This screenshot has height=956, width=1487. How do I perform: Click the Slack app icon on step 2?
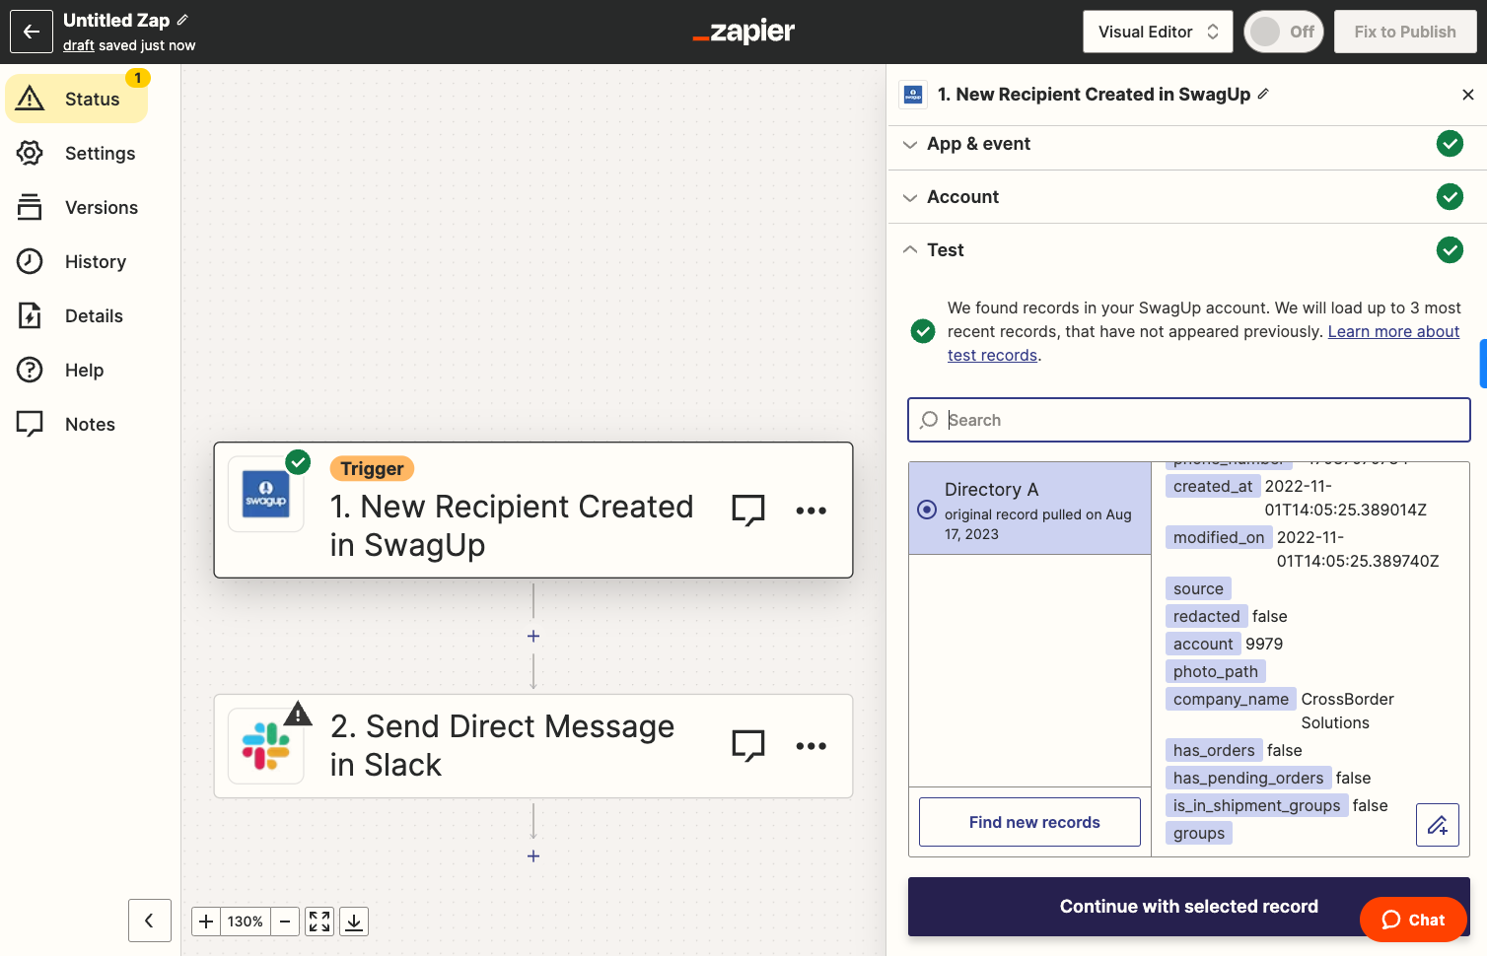[266, 746]
